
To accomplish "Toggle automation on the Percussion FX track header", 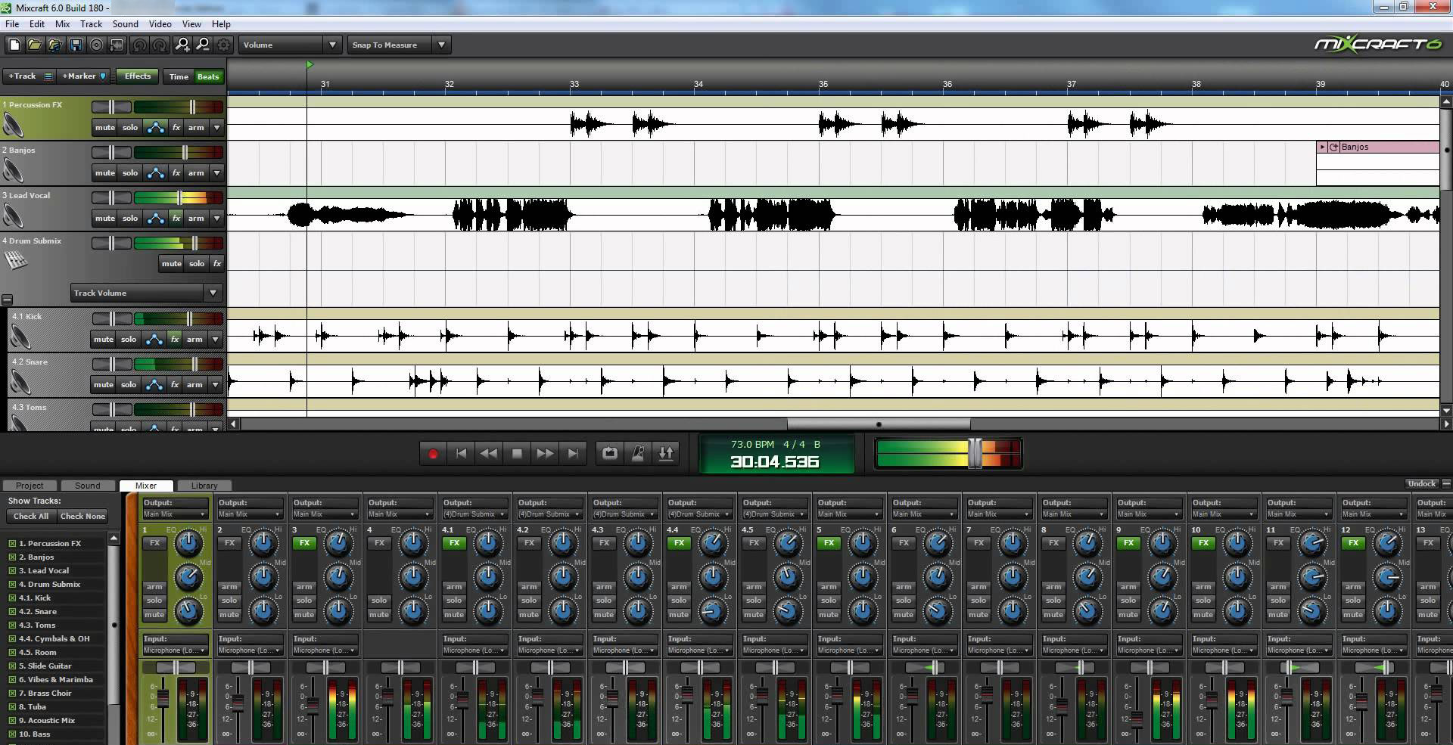I will pos(155,128).
